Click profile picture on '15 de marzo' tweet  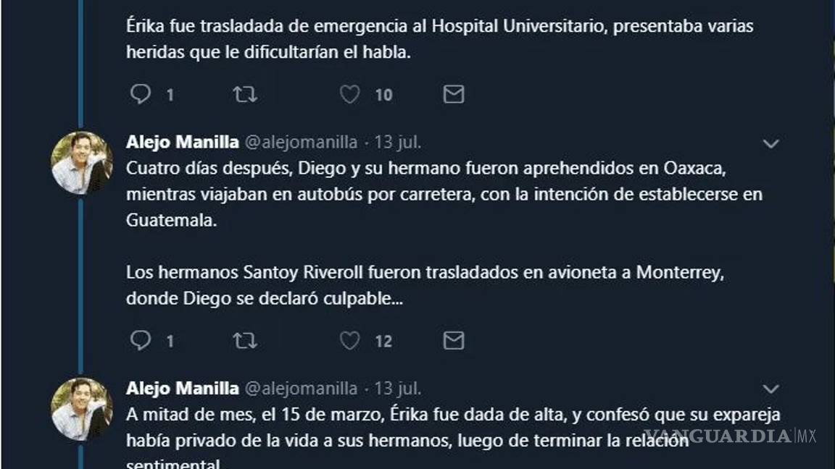(x=81, y=409)
